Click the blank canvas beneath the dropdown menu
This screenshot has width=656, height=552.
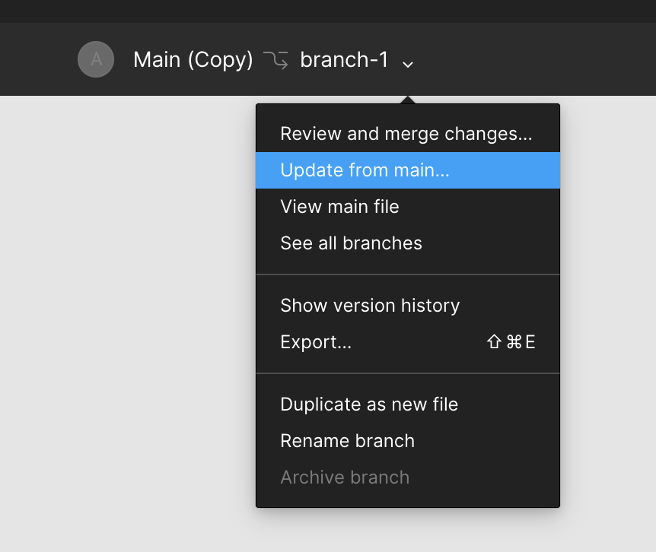pyautogui.click(x=408, y=531)
